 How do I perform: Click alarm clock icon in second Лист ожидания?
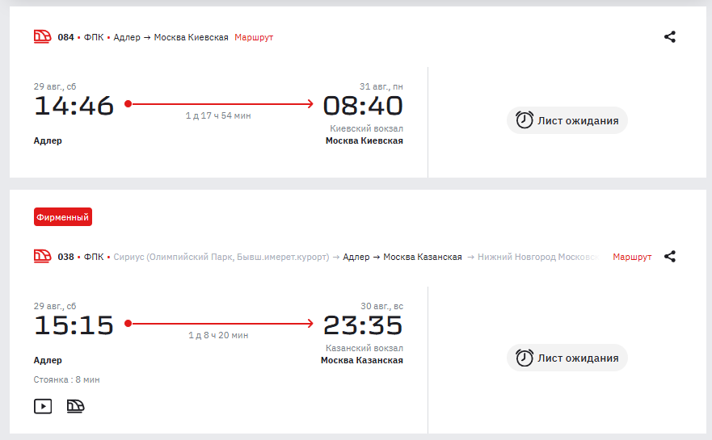point(524,358)
